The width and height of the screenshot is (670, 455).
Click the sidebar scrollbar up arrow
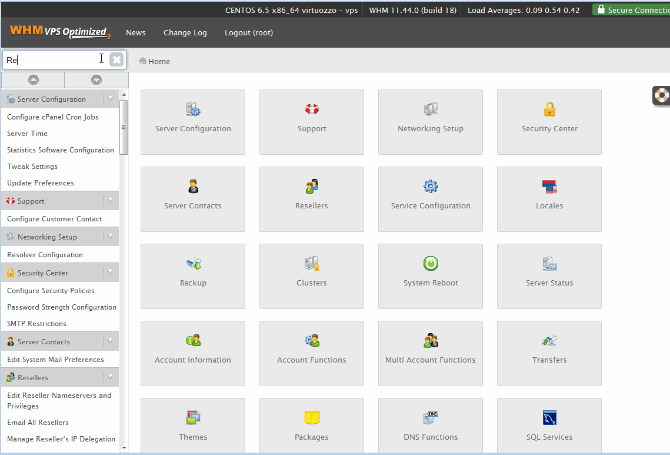[124, 95]
